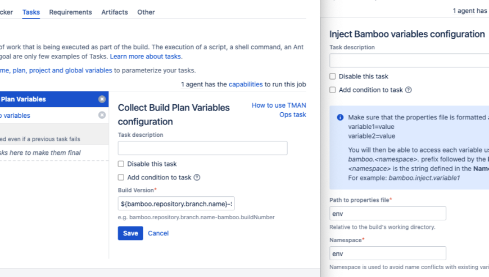Cancel the task configuration changes
Image resolution: width=489 pixels, height=277 pixels.
tap(158, 233)
